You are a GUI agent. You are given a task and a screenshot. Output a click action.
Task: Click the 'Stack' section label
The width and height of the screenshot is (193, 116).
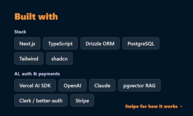(20, 32)
